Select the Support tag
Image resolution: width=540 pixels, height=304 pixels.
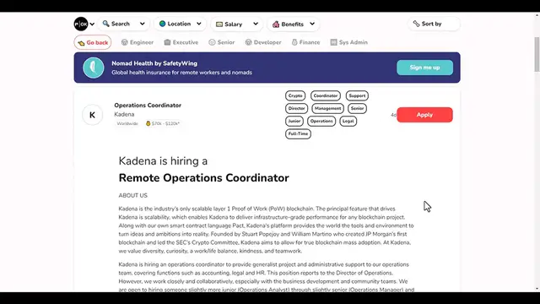[x=357, y=95]
